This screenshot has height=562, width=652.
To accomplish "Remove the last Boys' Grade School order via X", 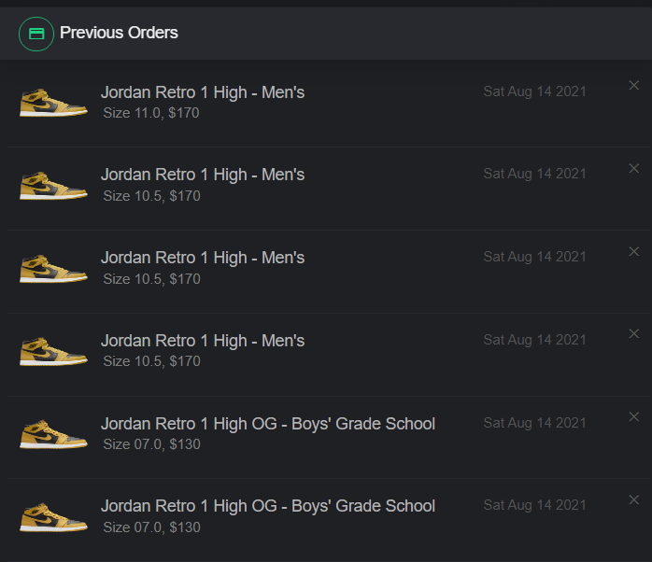I will coord(633,499).
